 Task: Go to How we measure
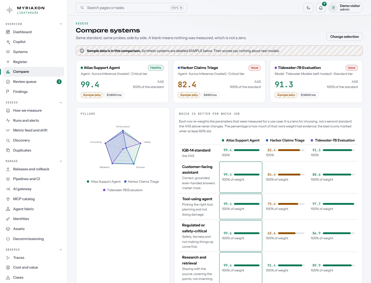(x=33, y=111)
